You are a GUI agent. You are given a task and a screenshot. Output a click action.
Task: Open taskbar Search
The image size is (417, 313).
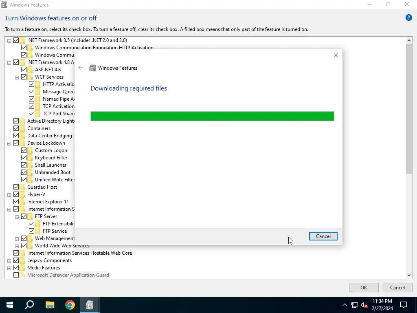point(29,305)
